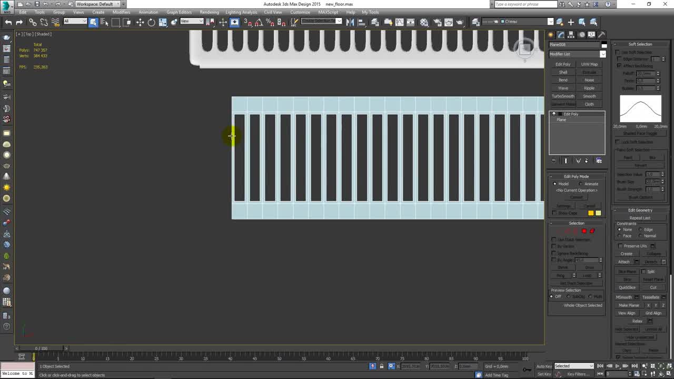This screenshot has height=379, width=674.
Task: Click the yellow cage color swatch
Action: coord(591,213)
